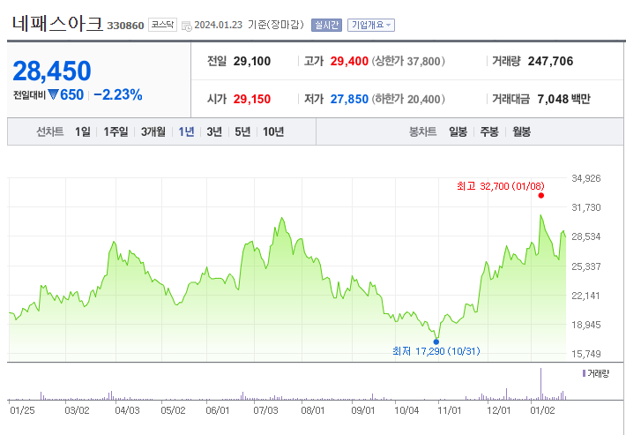Click the 01/02 date axis label
Image resolution: width=626 pixels, height=435 pixels.
click(x=542, y=410)
